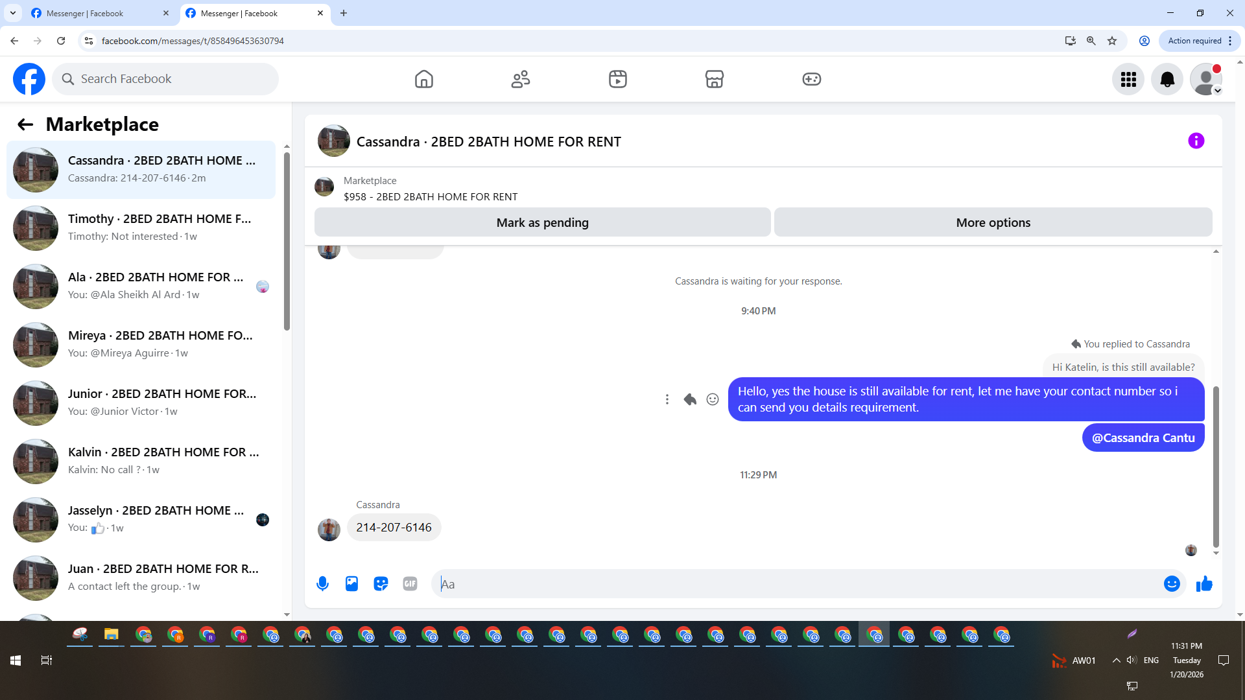
Task: Open Ala conversation in chat list
Action: pos(141,286)
